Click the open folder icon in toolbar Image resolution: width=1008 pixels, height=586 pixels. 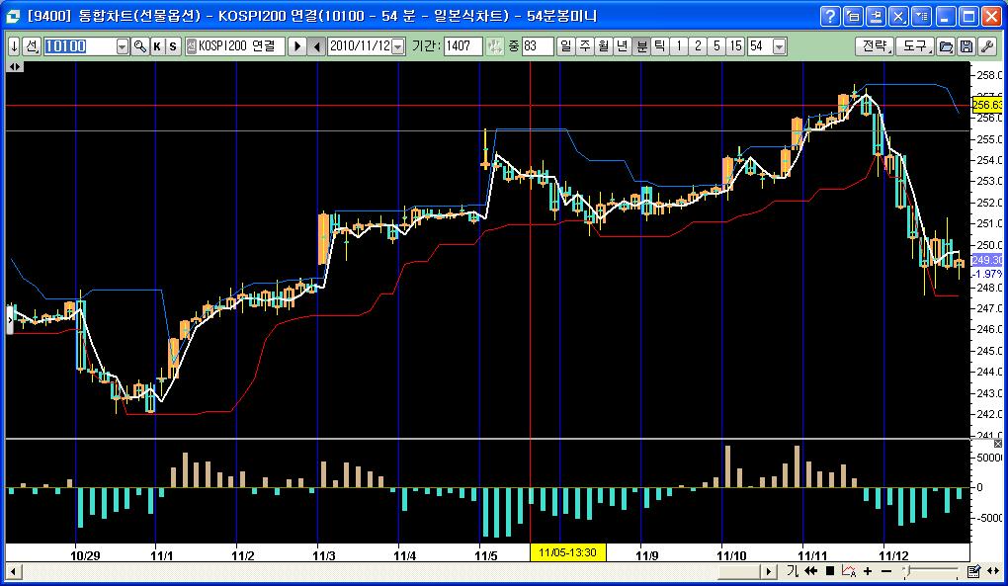[946, 46]
